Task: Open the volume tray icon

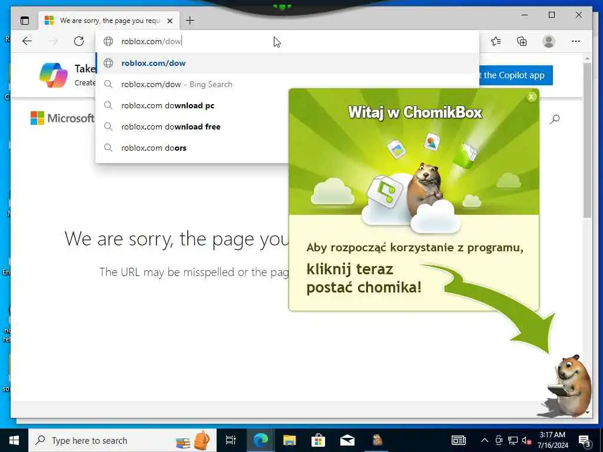Action: (x=526, y=440)
